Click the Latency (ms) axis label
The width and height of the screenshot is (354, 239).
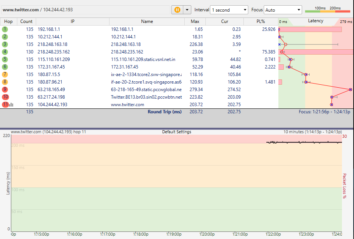8,183
